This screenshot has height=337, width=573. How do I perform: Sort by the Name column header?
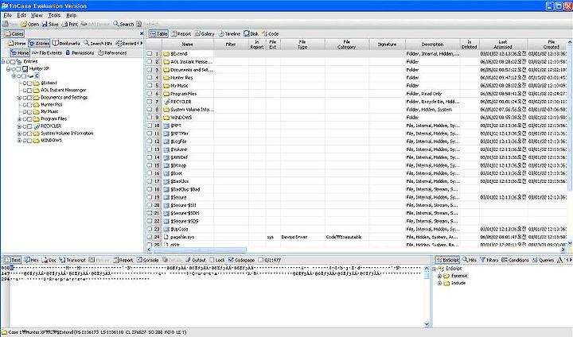point(188,45)
